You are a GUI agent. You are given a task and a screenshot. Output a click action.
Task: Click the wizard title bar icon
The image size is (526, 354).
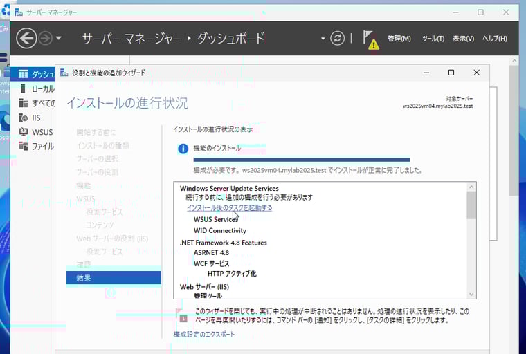point(64,73)
